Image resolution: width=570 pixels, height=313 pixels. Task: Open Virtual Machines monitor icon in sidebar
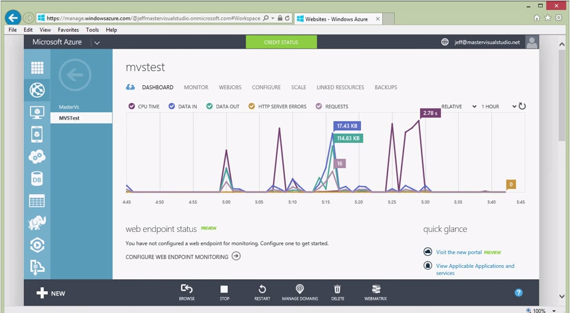pyautogui.click(x=37, y=112)
